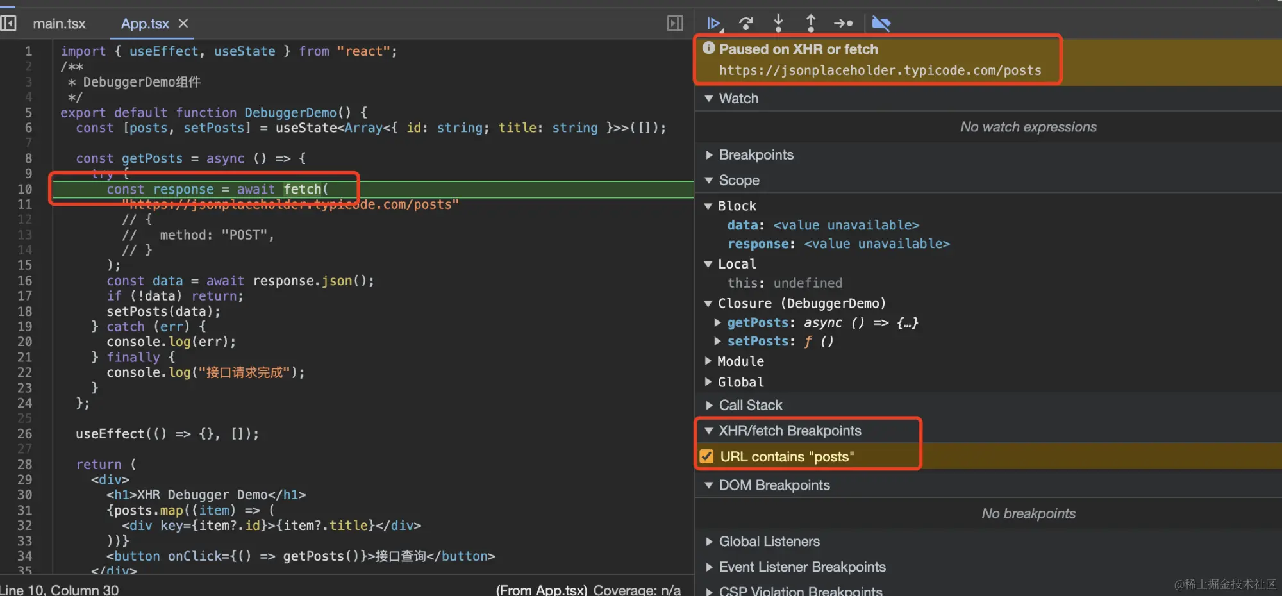Image resolution: width=1282 pixels, height=596 pixels.
Task: Step out of current function
Action: pyautogui.click(x=811, y=24)
